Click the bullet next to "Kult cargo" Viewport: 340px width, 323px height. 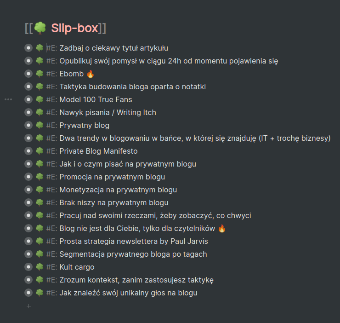(28, 267)
